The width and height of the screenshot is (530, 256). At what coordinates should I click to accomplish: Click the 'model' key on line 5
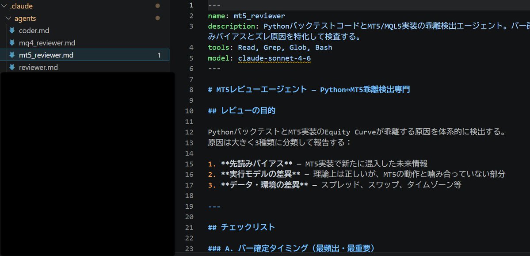tap(218, 58)
